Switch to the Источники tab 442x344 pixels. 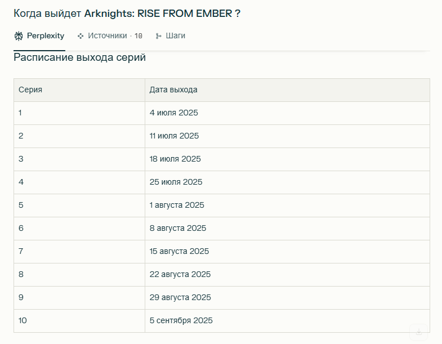click(x=110, y=36)
